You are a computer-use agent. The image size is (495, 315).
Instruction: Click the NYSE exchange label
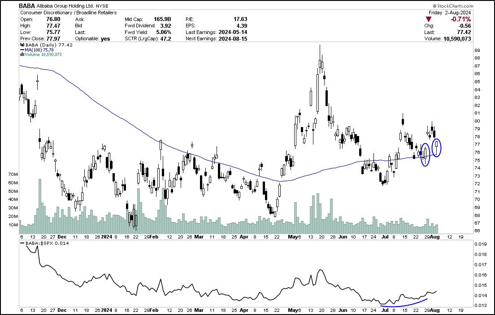click(x=102, y=6)
